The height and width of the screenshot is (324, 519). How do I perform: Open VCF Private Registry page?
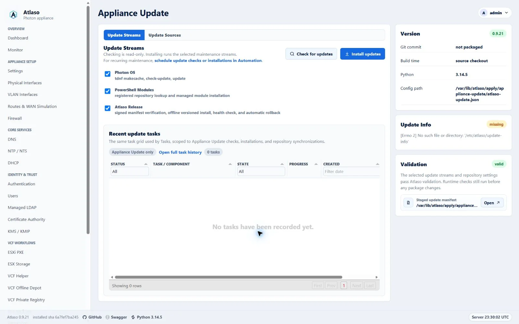26,300
